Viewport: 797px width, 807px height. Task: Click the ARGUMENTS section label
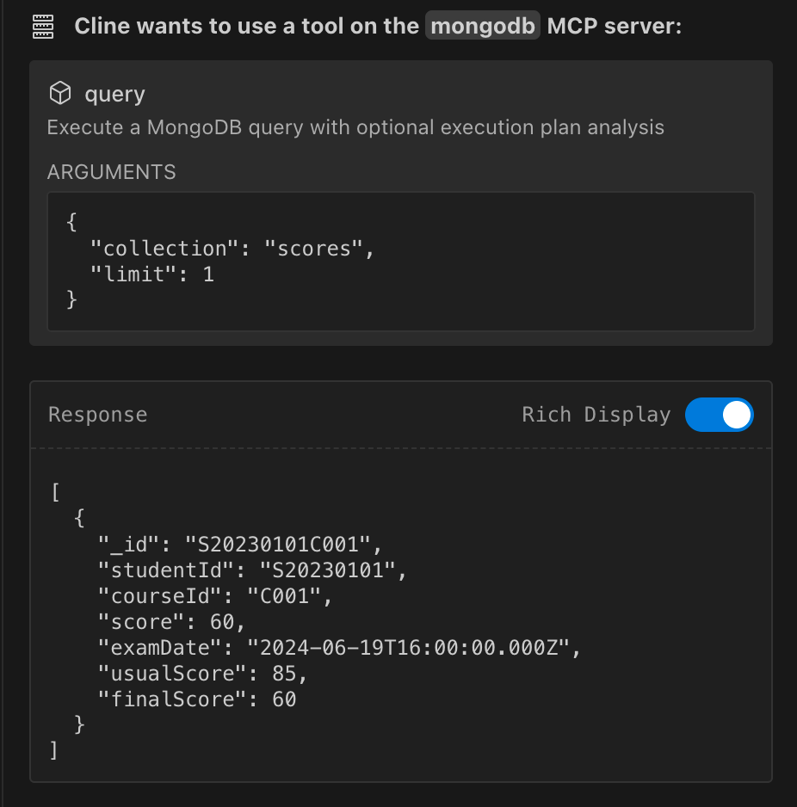pos(112,172)
